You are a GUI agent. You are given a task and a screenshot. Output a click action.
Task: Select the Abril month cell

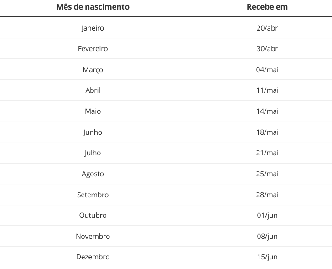93,90
